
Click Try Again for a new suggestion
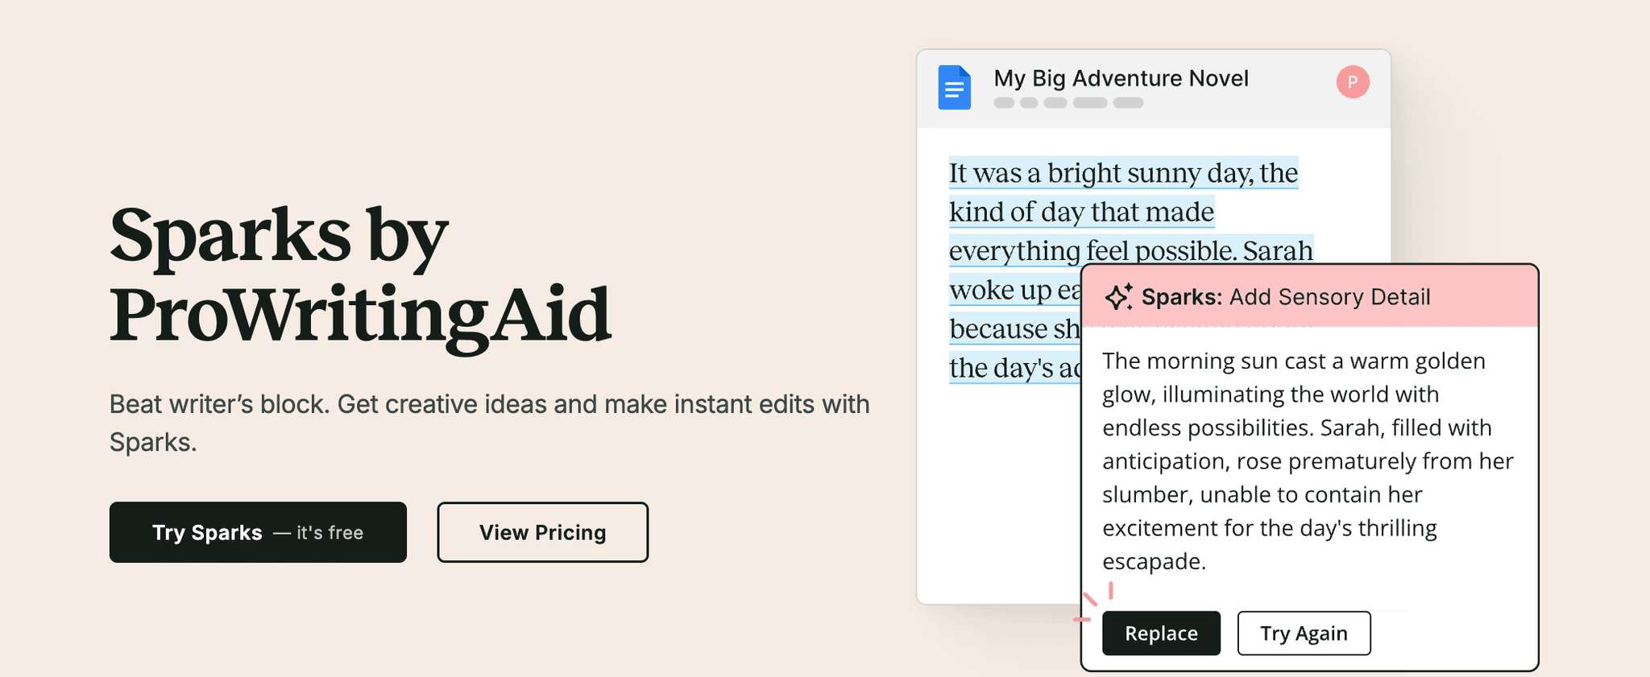point(1304,634)
